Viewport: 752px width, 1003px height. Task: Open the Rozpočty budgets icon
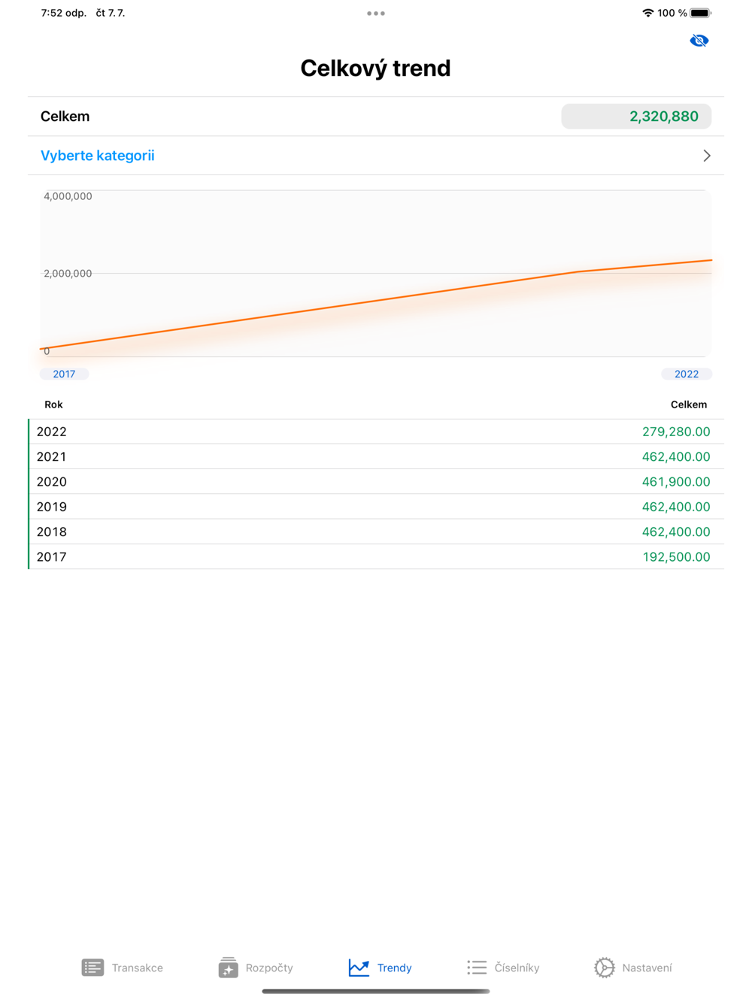click(x=229, y=968)
